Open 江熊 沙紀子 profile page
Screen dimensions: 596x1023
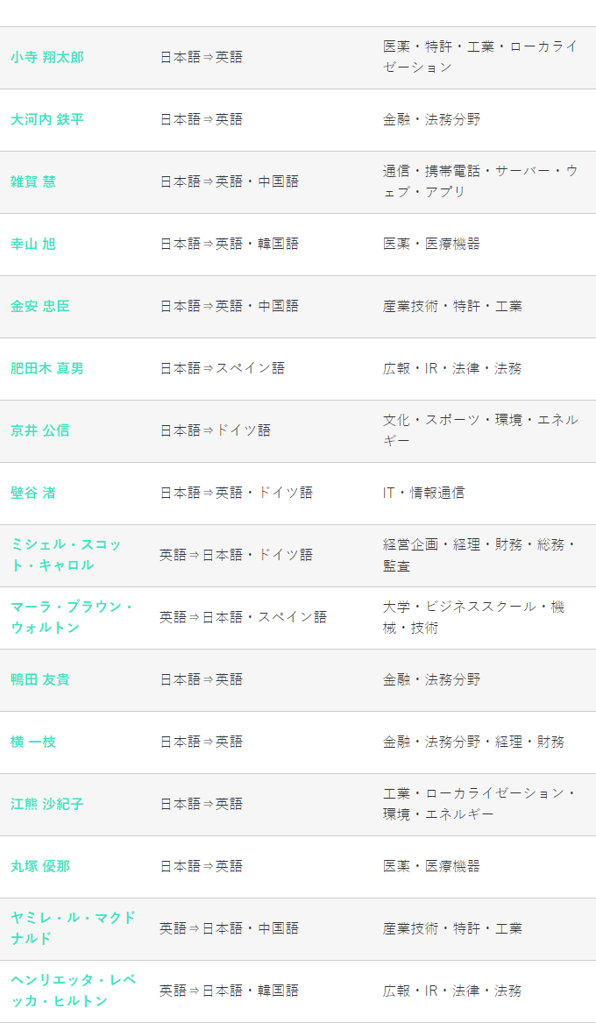(47, 804)
